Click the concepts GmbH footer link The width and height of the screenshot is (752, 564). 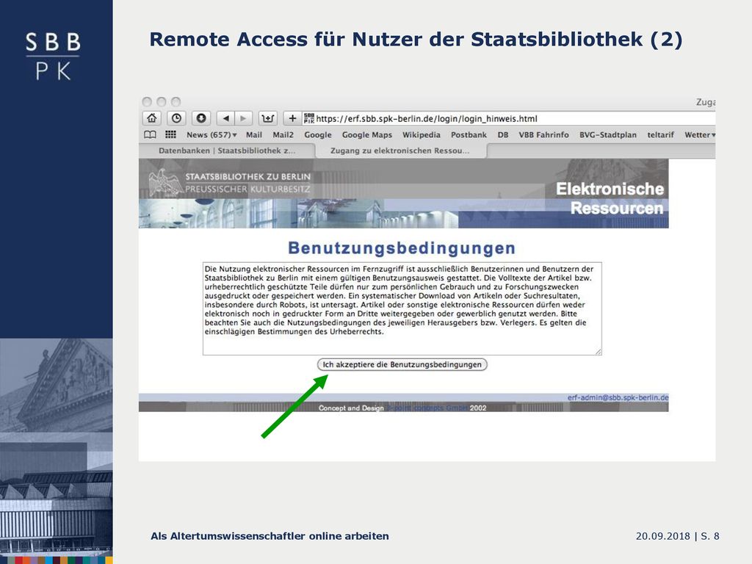[428, 408]
